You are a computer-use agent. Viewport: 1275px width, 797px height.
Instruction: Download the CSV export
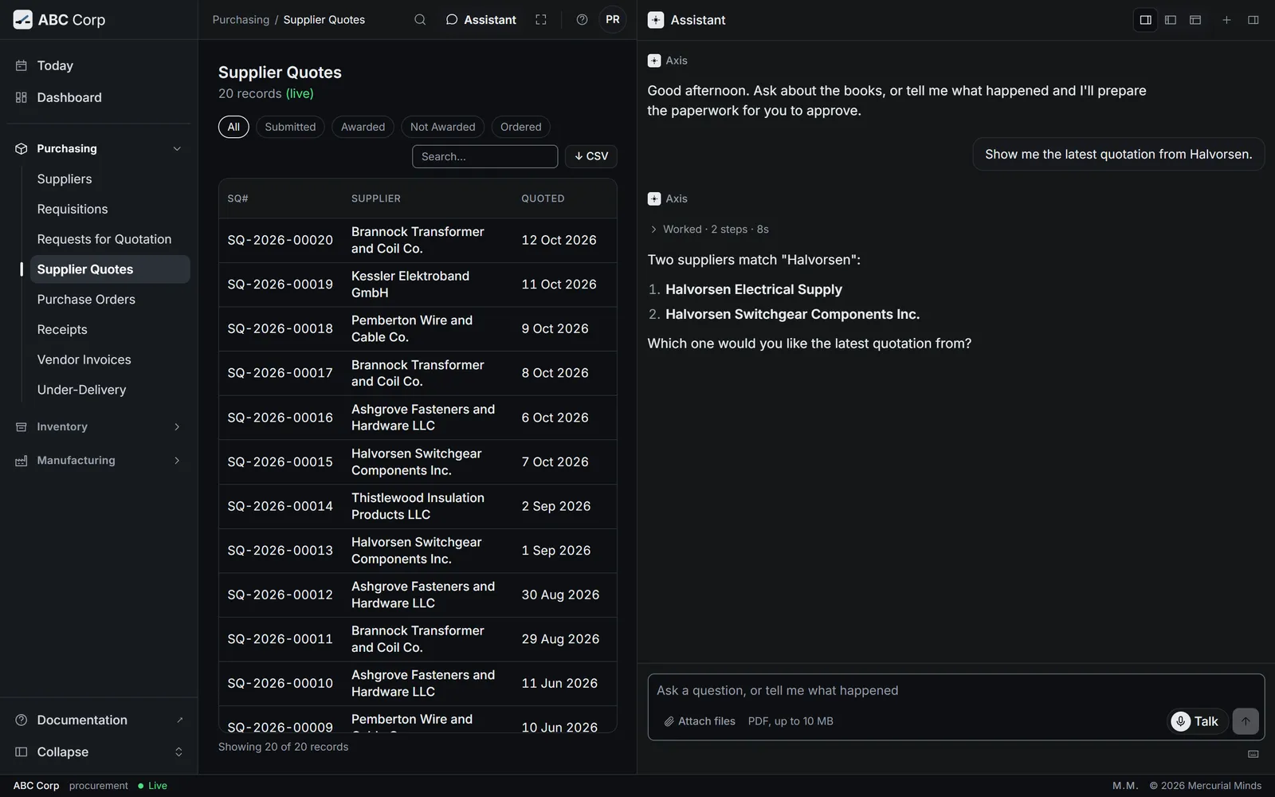click(x=590, y=156)
